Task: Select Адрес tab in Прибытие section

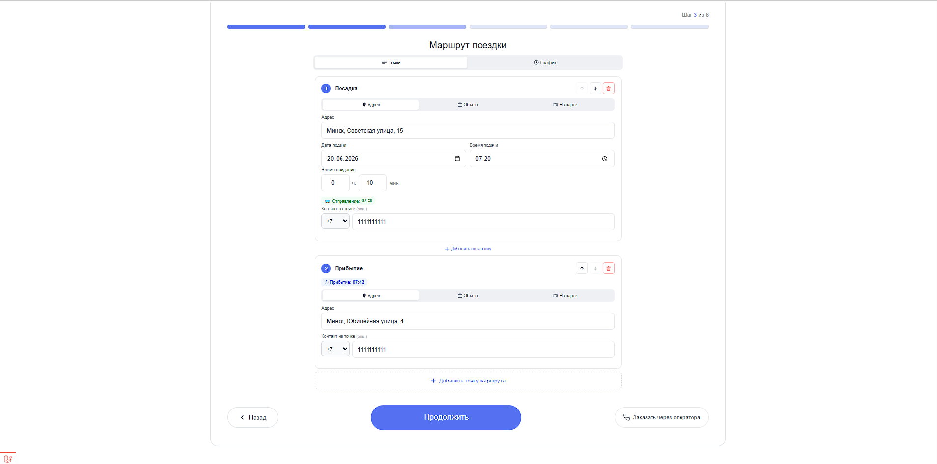Action: [371, 296]
